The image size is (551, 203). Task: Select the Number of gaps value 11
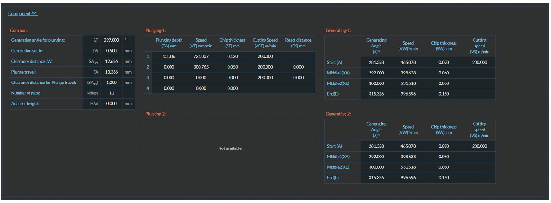click(x=112, y=93)
